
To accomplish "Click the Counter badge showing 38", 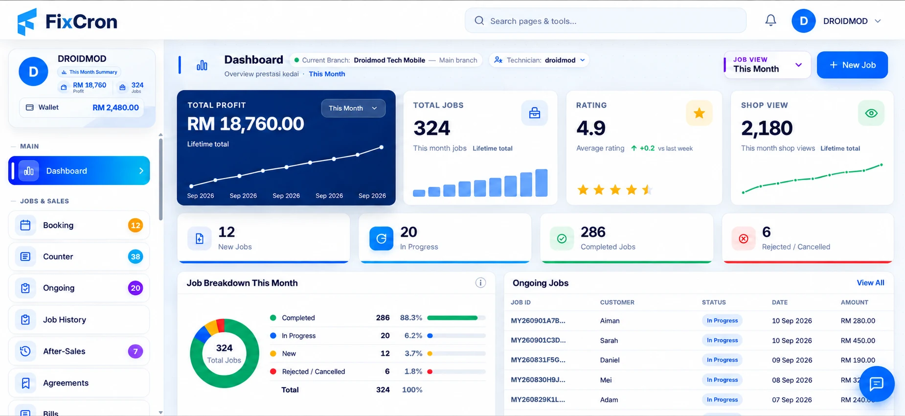I will tap(136, 256).
